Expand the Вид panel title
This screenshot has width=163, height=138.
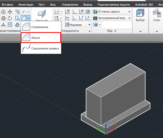(x=112, y=31)
